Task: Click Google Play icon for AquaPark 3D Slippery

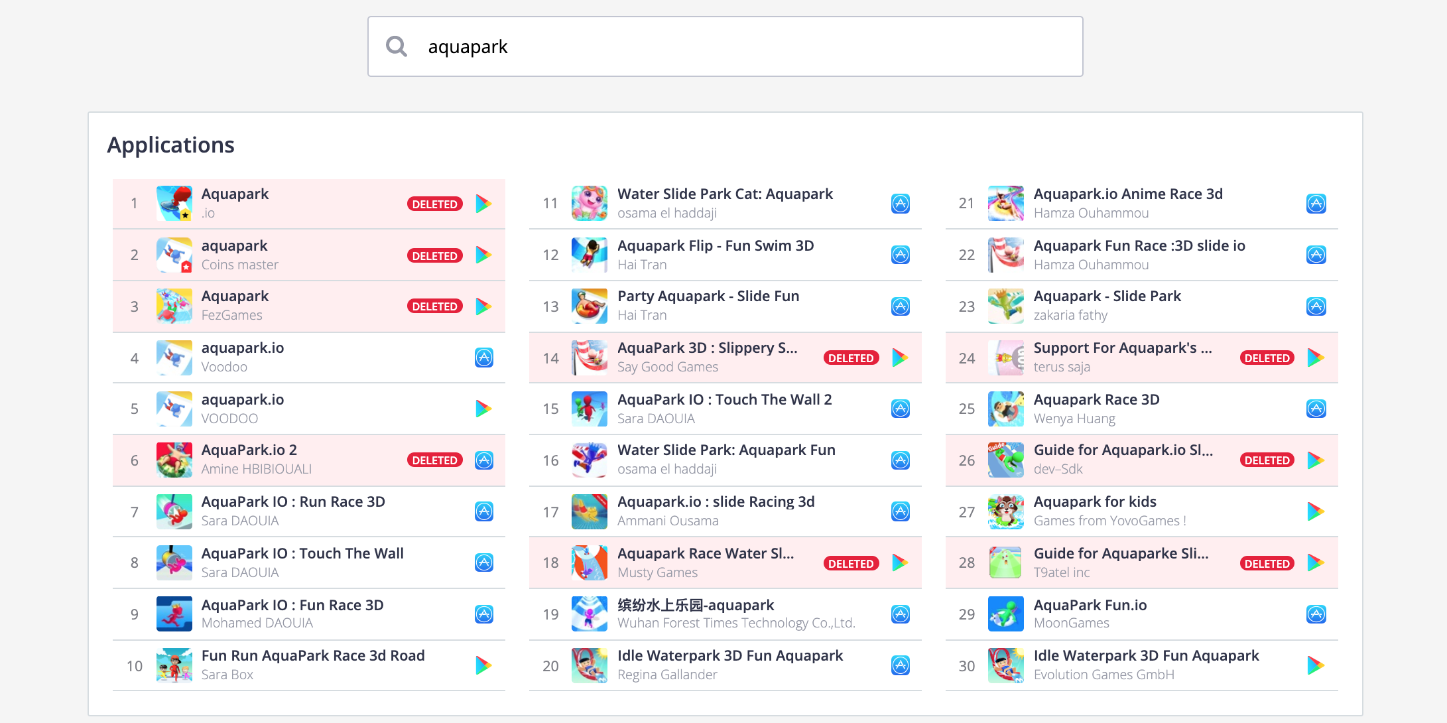Action: [x=900, y=358]
